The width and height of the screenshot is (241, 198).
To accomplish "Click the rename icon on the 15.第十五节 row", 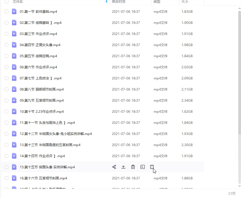I will coord(143,167).
